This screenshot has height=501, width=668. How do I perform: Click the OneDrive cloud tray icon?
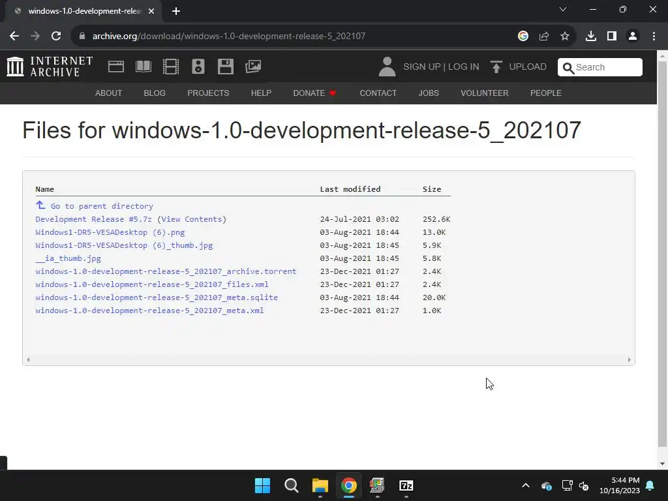tap(547, 485)
